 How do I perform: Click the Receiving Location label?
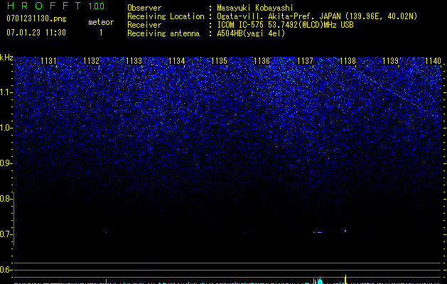(x=166, y=16)
